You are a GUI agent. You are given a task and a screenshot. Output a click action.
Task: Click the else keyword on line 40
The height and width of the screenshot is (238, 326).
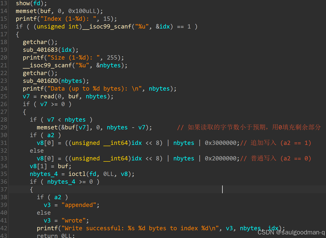44,213
